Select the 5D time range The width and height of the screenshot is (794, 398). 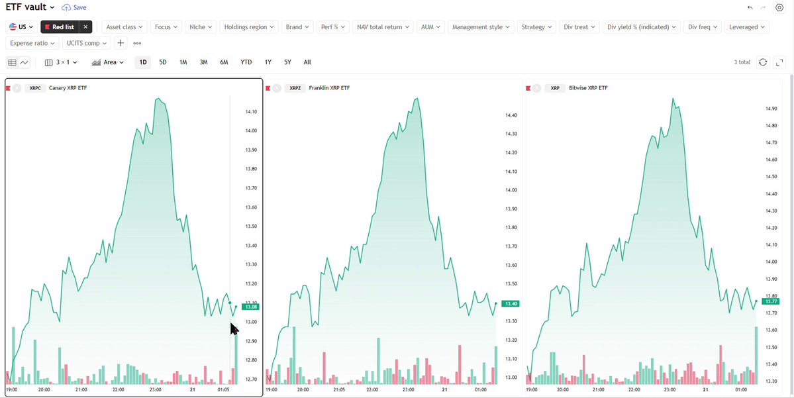click(162, 62)
